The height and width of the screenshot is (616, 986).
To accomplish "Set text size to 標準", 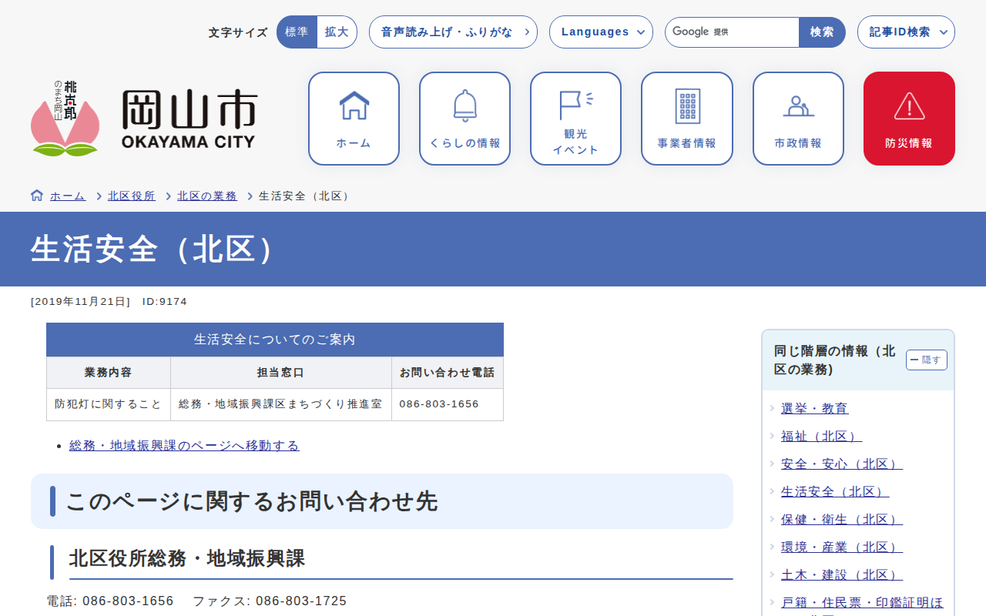I will click(x=297, y=32).
